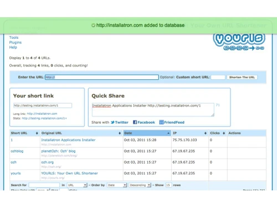Click the http://installatron.com sub-URL under Installatron row
The width and height of the screenshot is (277, 208).
tap(56, 145)
